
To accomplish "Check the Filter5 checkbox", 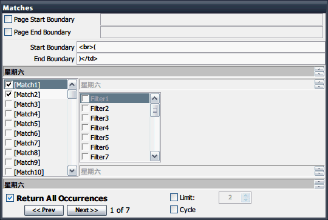I will (85, 137).
